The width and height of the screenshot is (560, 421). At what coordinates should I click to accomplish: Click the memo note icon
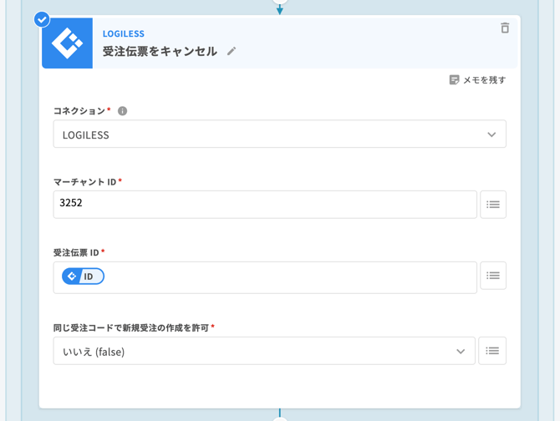(x=454, y=80)
